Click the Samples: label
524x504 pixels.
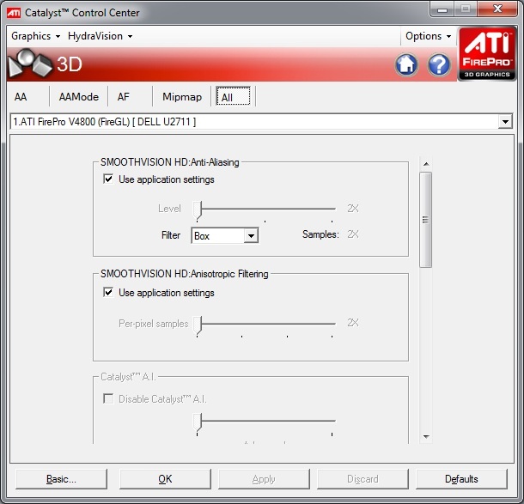click(320, 234)
